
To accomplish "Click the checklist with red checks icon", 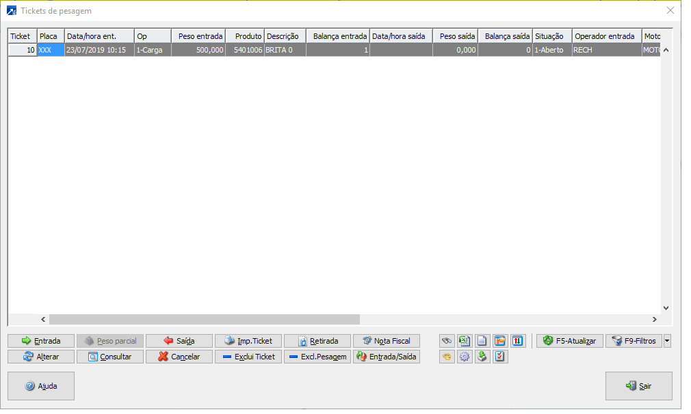I will click(x=499, y=357).
